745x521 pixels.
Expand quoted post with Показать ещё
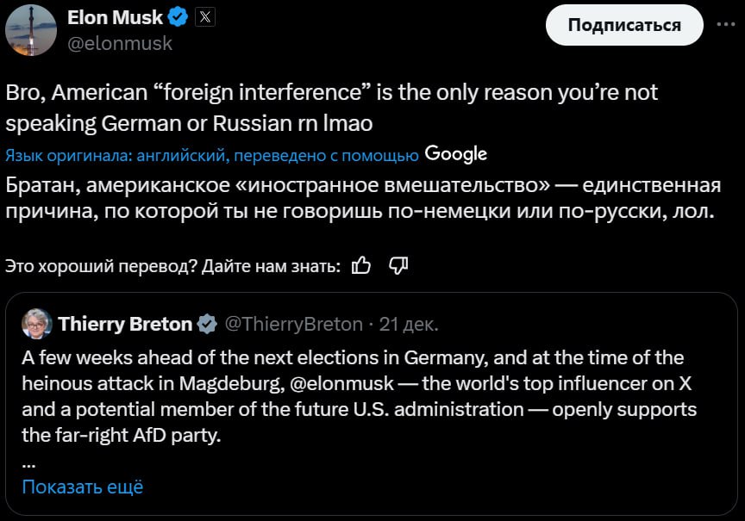tap(82, 487)
